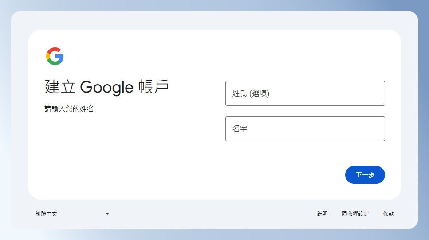Focus the 名字 first name field
This screenshot has height=240, width=429.
[305, 129]
